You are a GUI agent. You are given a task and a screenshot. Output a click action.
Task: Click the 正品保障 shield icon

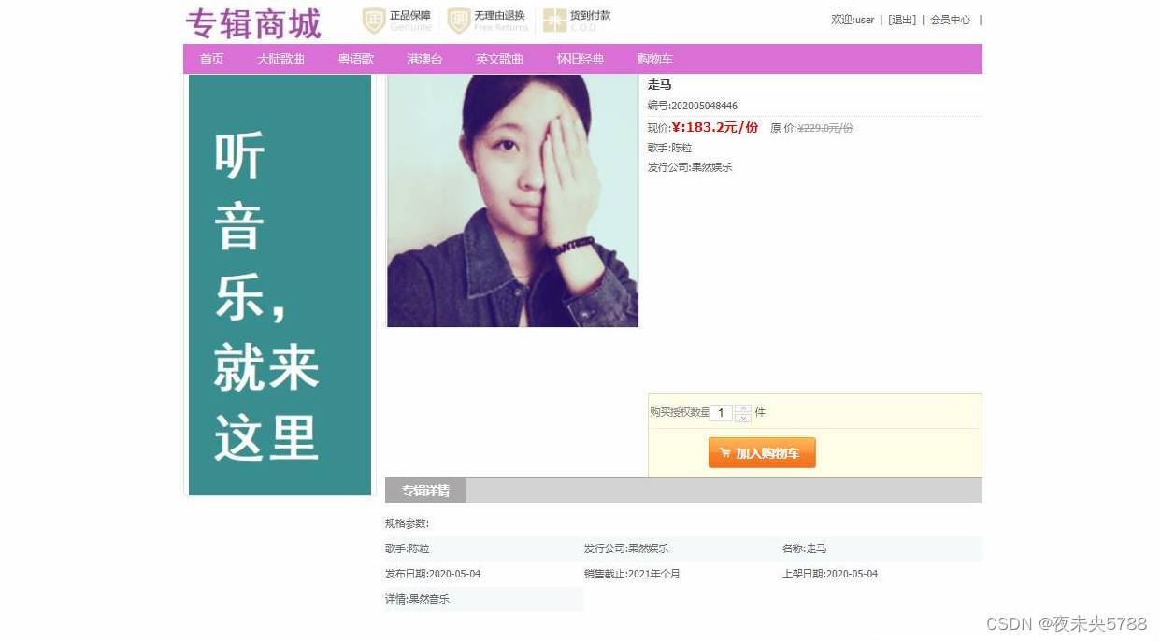(x=374, y=21)
